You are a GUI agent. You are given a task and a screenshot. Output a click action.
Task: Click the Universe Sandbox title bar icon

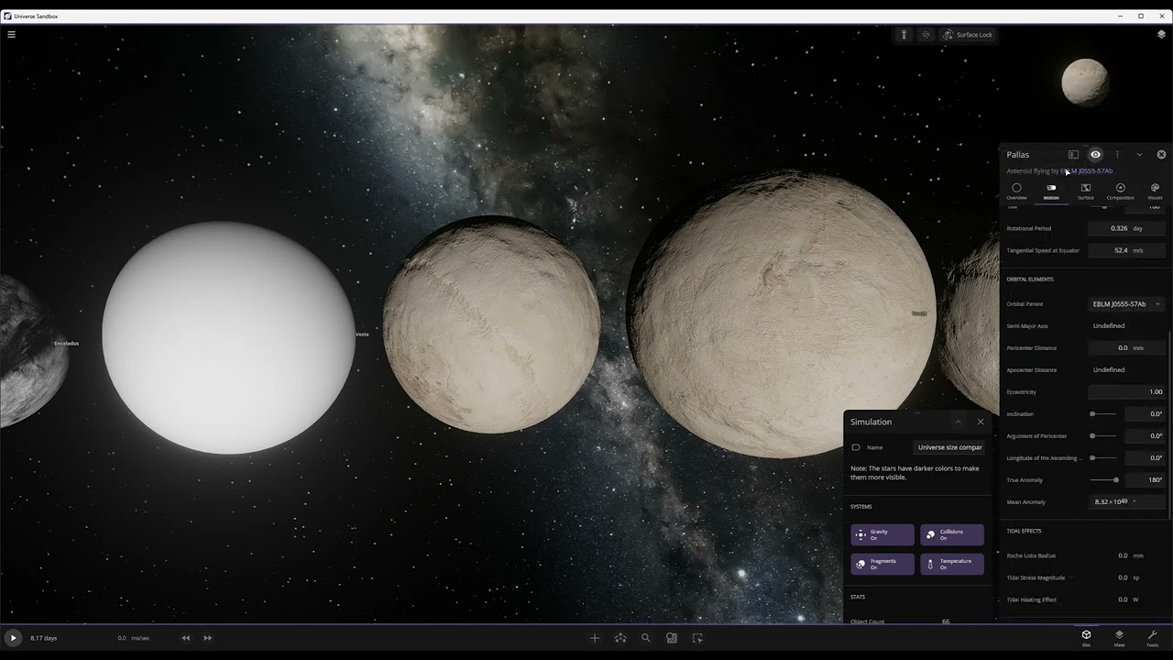point(8,16)
